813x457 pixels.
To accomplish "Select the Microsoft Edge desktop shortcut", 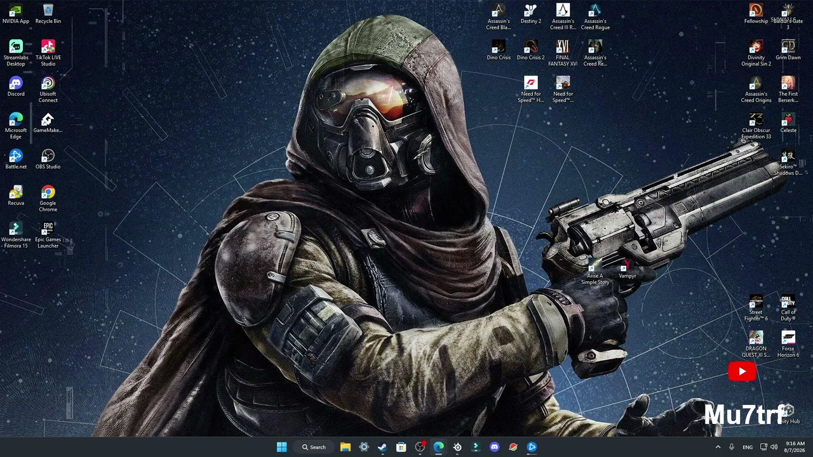I will [x=16, y=126].
